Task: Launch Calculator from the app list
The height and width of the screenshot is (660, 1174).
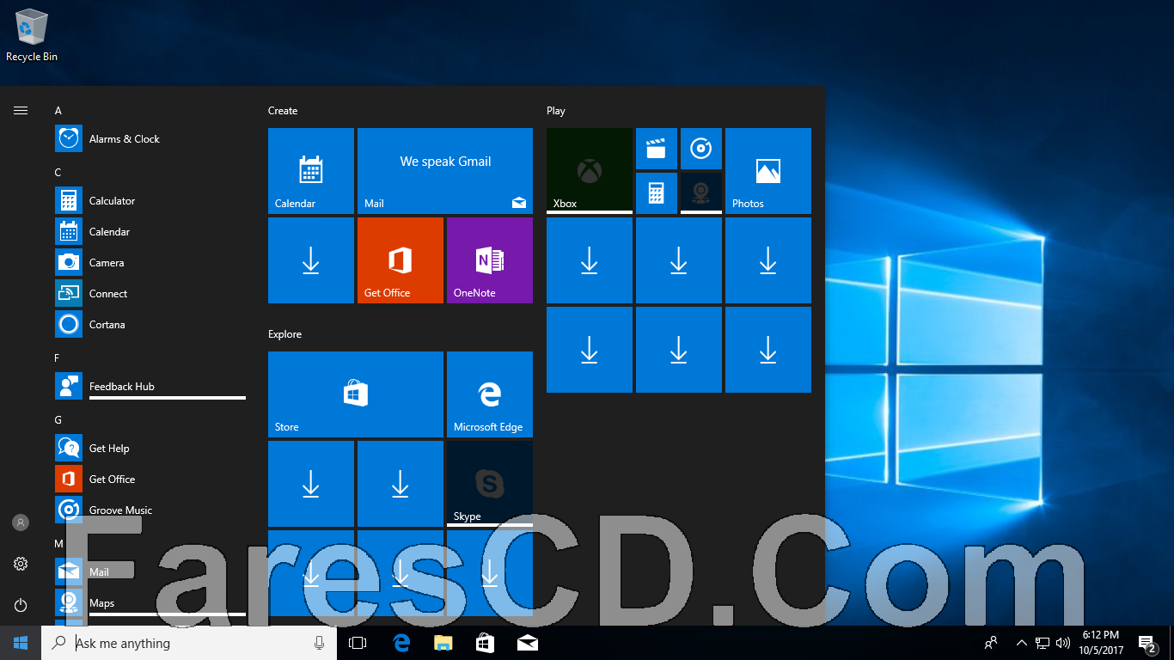Action: tap(150, 201)
